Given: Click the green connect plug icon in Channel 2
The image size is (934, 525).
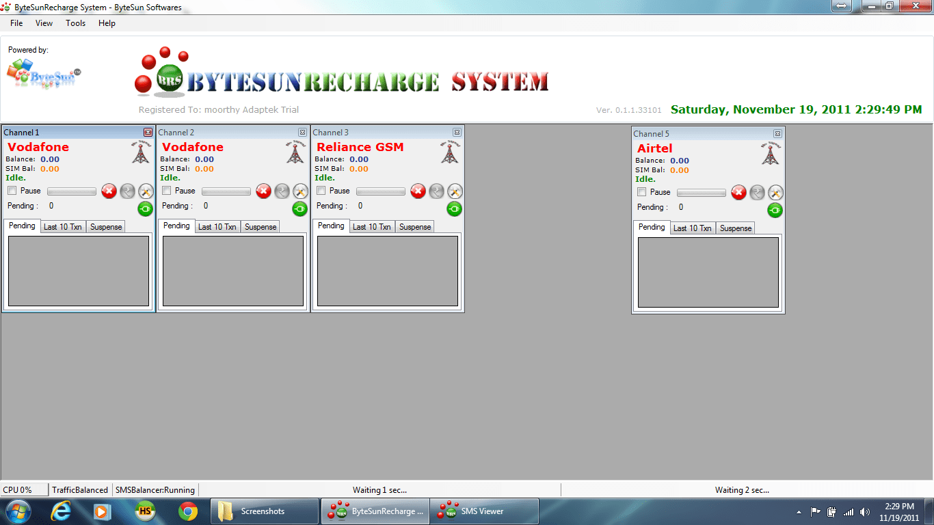Looking at the screenshot, I should pos(300,208).
